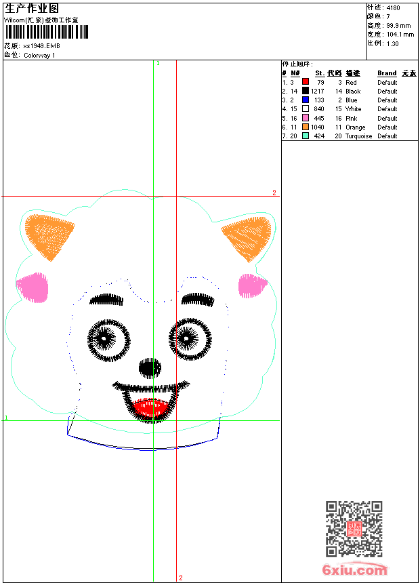Click the Red color swatch in row 1

point(305,81)
